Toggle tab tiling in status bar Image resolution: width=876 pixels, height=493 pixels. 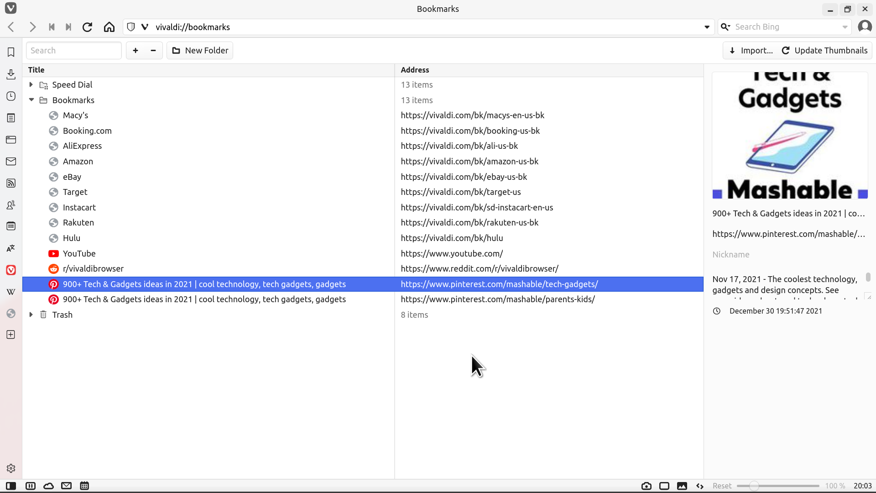31,486
